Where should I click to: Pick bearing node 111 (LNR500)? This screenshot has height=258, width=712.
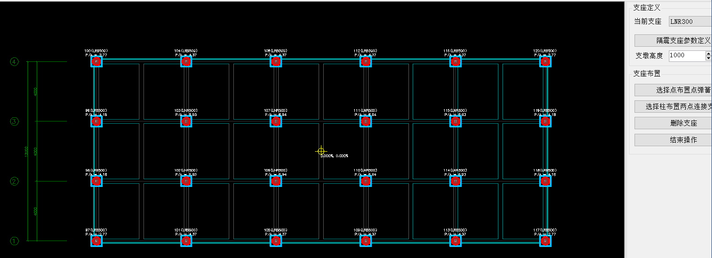[x=365, y=121]
